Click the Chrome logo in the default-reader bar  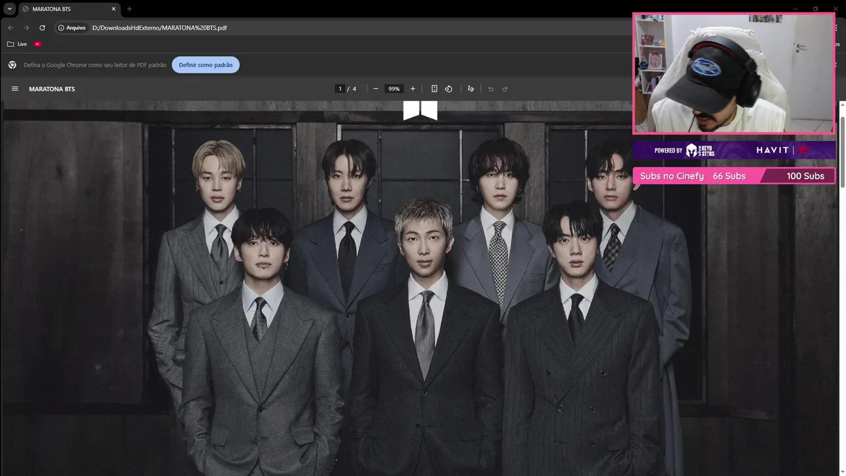point(12,65)
